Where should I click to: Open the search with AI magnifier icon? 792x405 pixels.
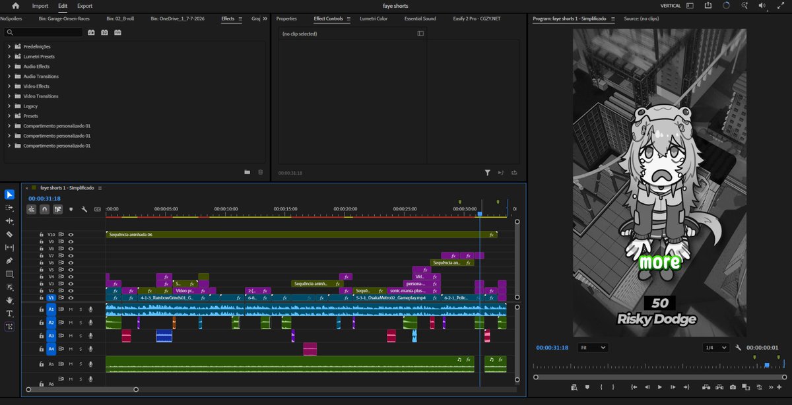pos(744,5)
